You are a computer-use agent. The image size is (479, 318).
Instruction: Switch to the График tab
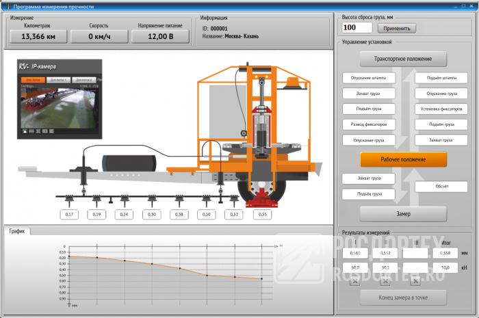[17, 231]
